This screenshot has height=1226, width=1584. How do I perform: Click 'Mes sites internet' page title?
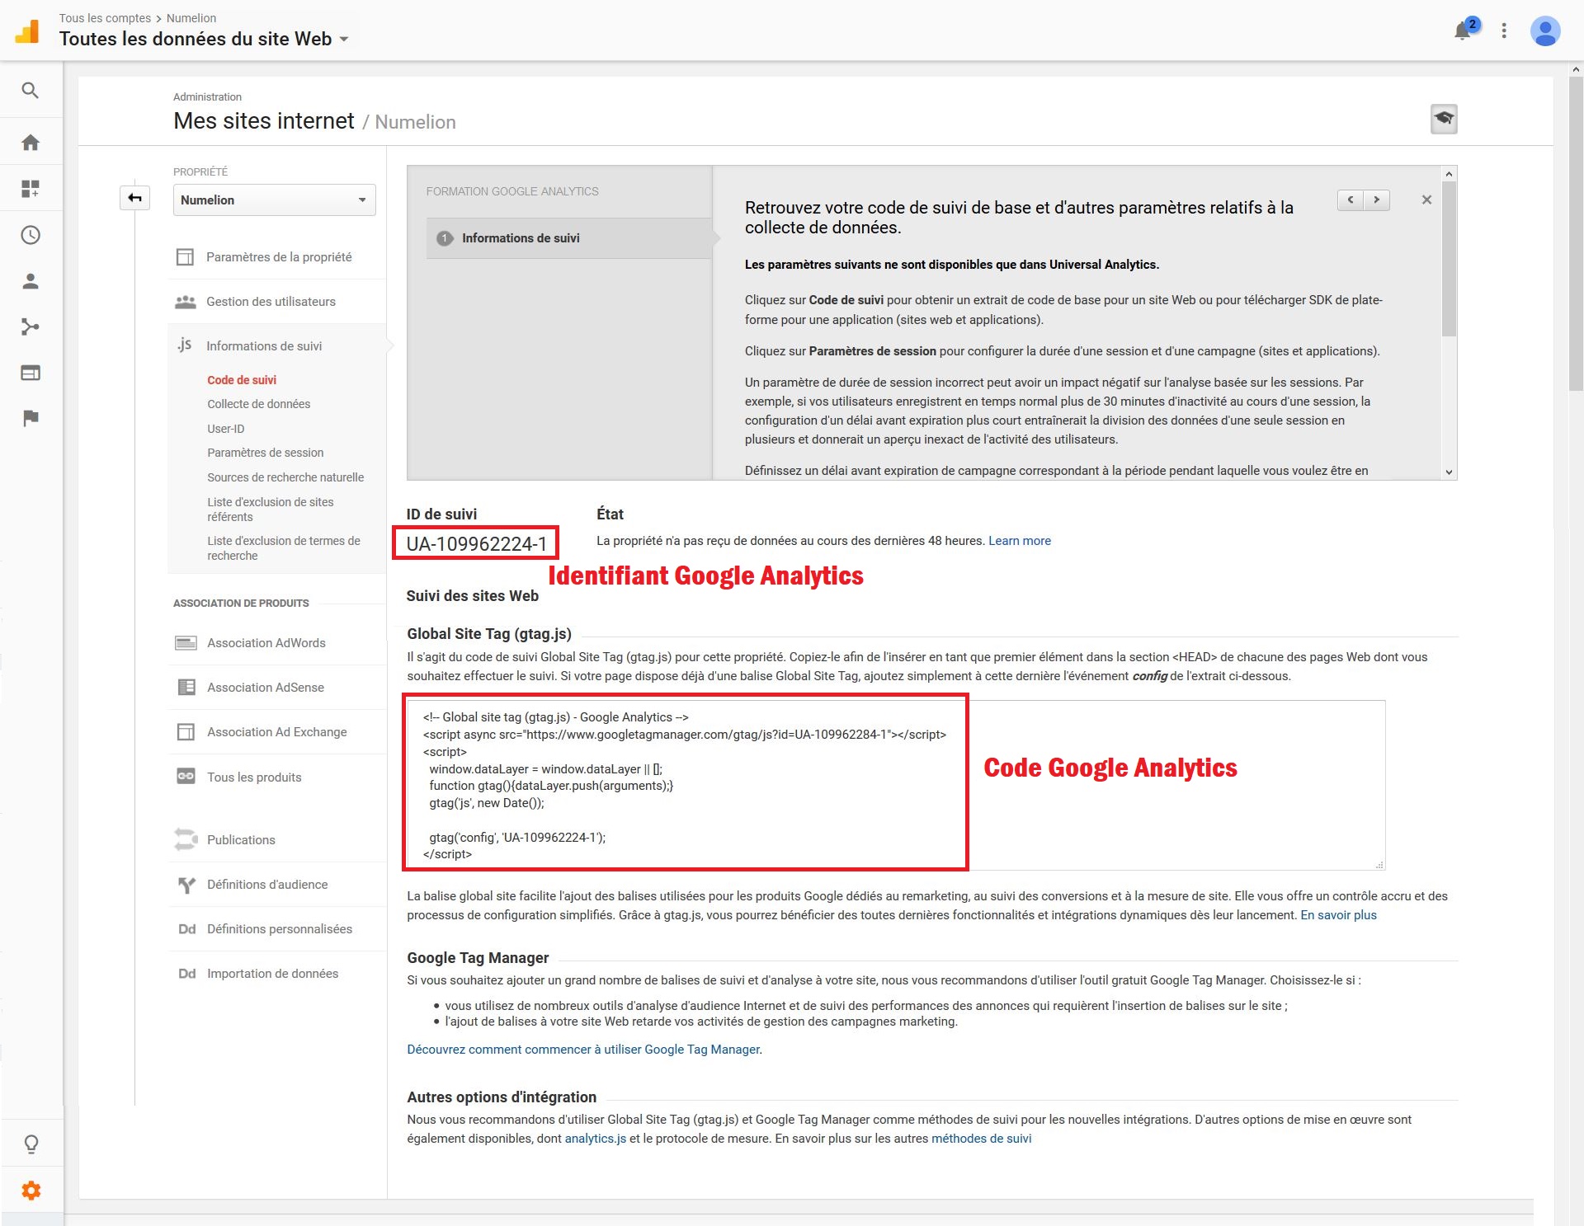tap(263, 121)
